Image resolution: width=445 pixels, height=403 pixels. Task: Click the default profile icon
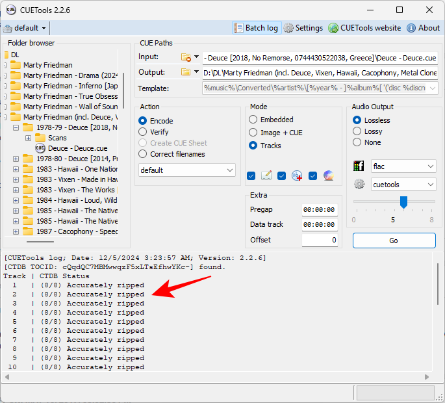point(7,28)
